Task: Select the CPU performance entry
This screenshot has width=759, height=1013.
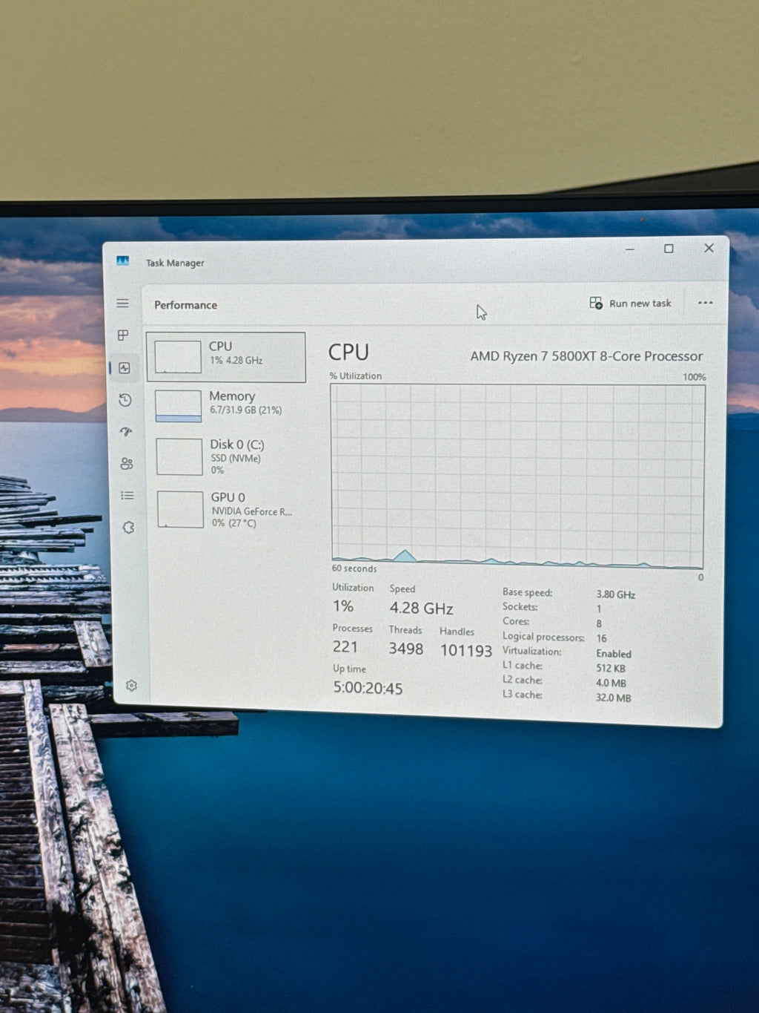Action: click(226, 357)
